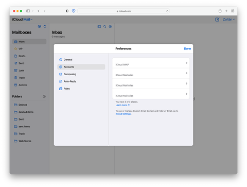247x187 pixels.
Task: Expand the second iCloud Mail Alias chevron
Action: [x=186, y=83]
